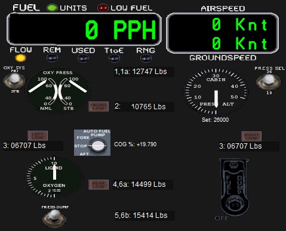Click the RIGHT LOW warning annunciator
The width and height of the screenshot is (286, 231).
coord(251,136)
